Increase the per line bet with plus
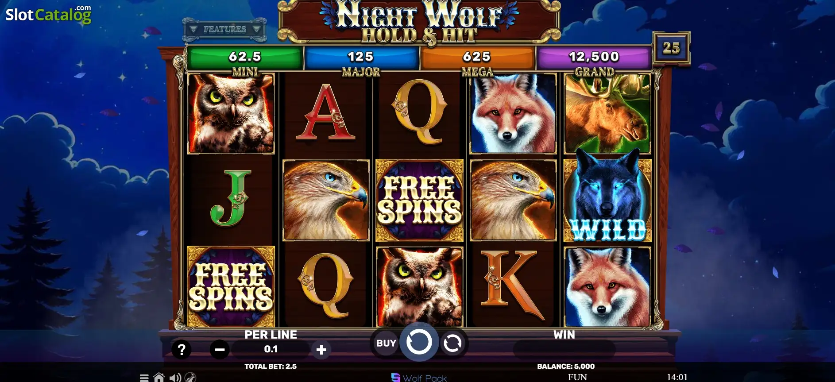835x382 pixels. click(x=321, y=350)
